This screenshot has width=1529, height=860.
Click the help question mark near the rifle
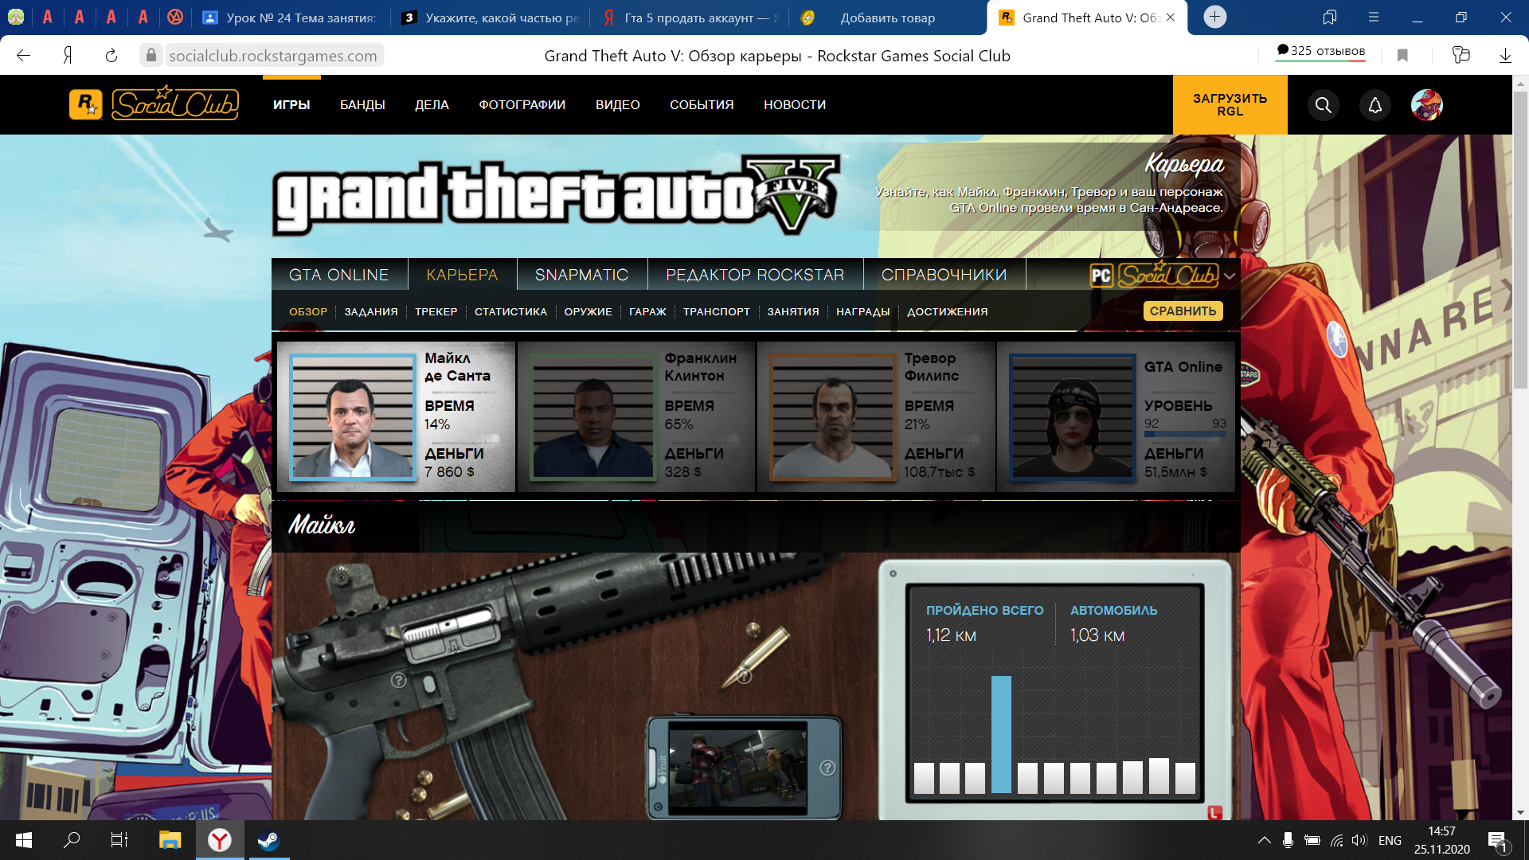pos(399,680)
